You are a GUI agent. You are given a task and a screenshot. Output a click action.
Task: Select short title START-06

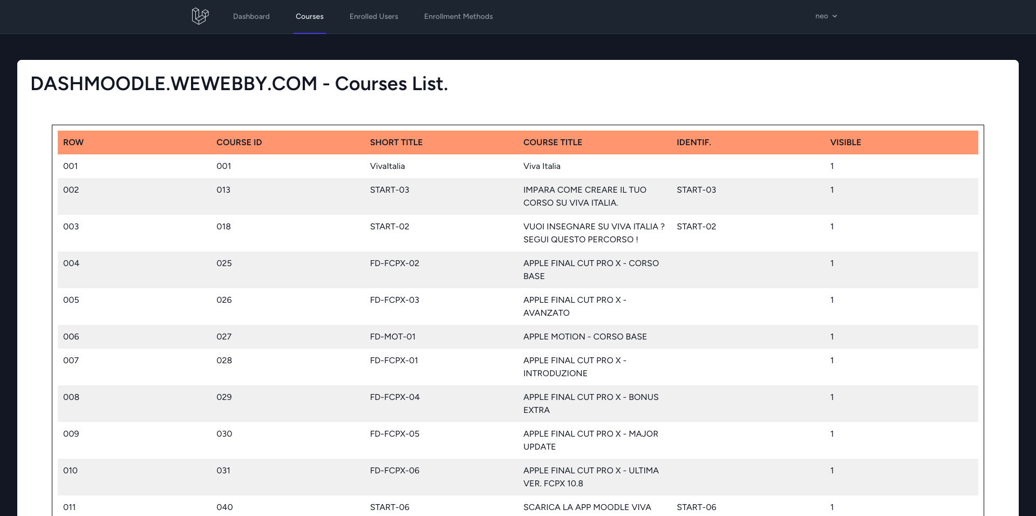[x=390, y=507]
